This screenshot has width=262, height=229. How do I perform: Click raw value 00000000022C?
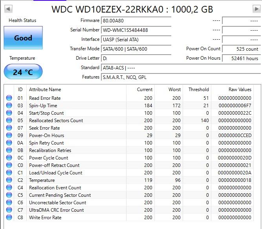235,113
